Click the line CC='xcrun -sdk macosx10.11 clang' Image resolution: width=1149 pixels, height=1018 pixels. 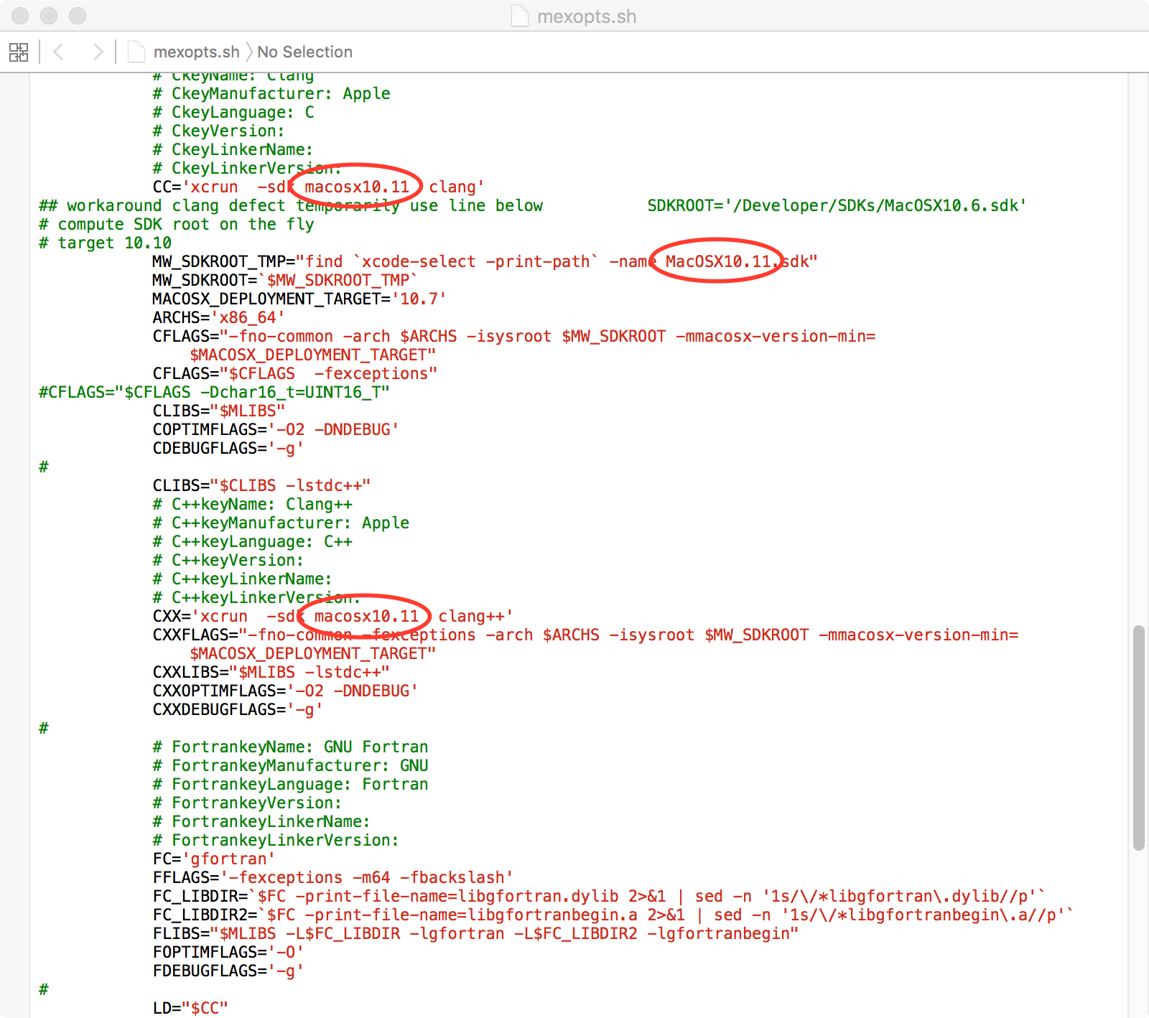(318, 187)
